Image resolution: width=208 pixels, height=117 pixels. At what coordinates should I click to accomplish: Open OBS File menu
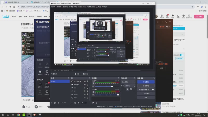tap(53, 7)
